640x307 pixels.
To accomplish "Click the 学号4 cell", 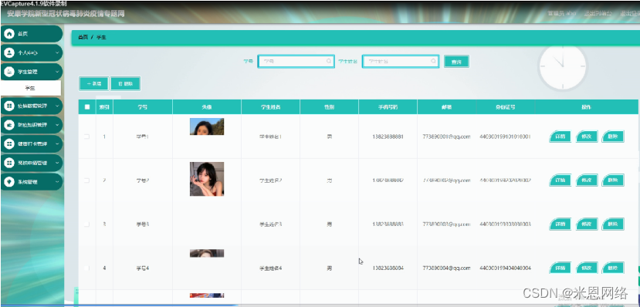I will pyautogui.click(x=143, y=268).
